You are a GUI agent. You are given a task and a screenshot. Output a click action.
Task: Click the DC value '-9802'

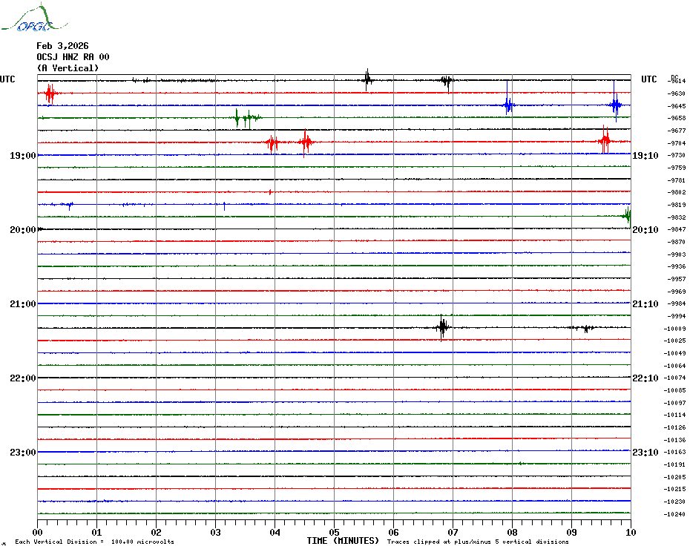point(677,192)
